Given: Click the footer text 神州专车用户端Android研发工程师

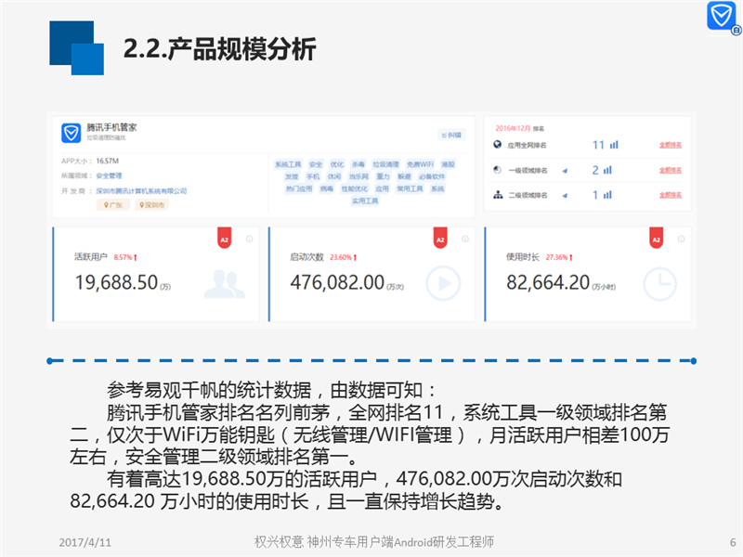Looking at the screenshot, I should tap(401, 541).
